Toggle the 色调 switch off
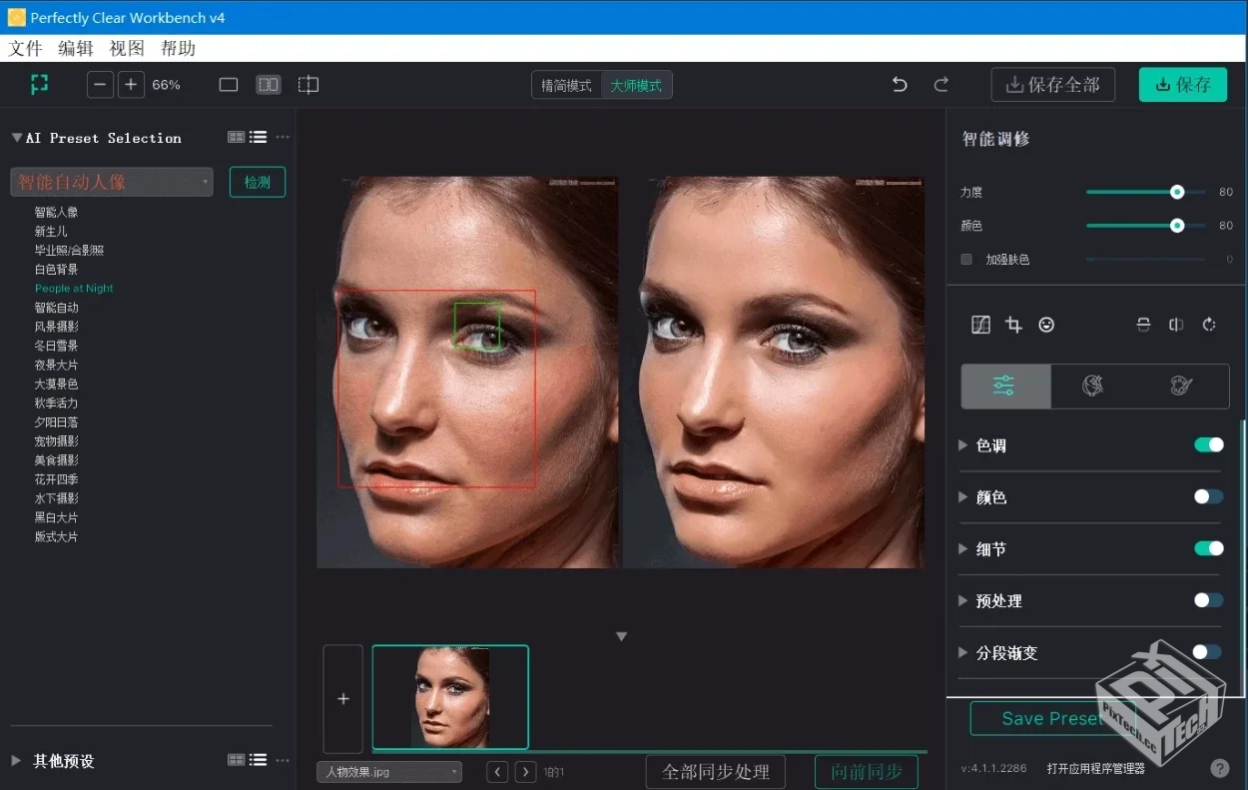 point(1208,445)
